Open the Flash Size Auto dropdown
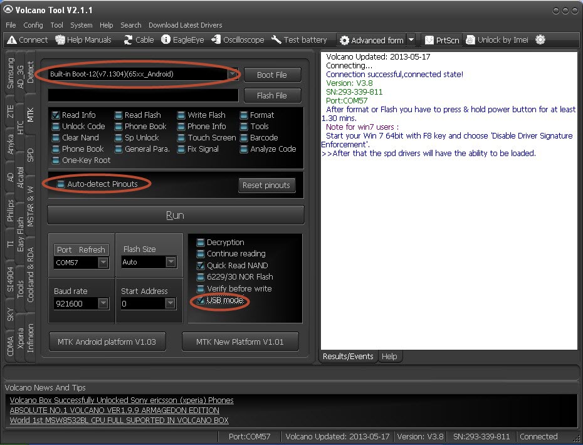Image resolution: width=583 pixels, height=445 pixels. point(171,262)
